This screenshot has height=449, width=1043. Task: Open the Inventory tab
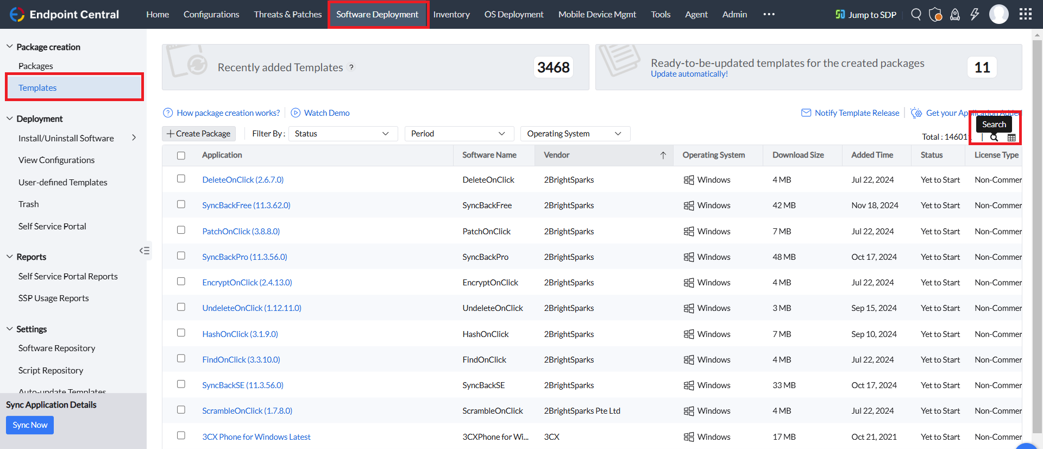coord(451,14)
